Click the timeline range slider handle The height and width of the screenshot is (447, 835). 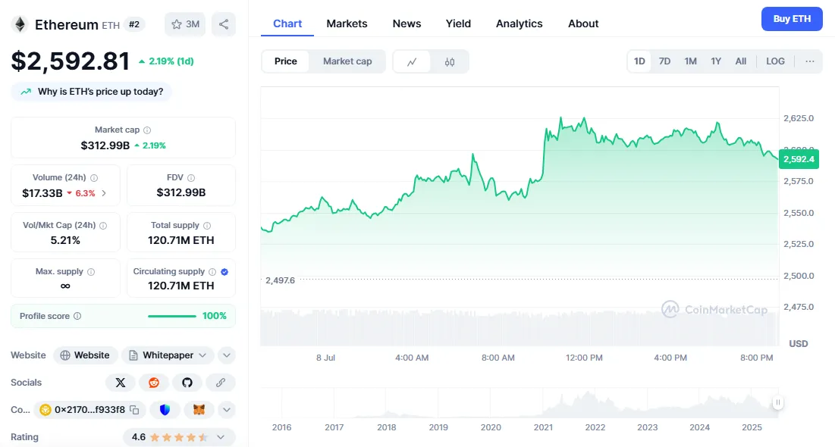[x=777, y=402]
